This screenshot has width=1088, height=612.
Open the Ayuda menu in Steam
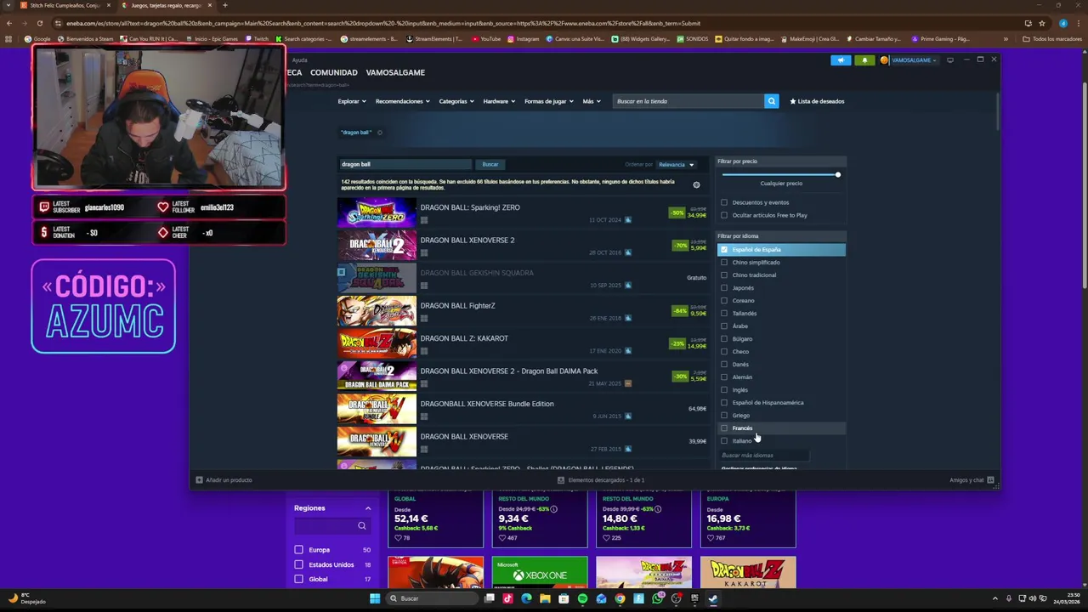click(299, 60)
